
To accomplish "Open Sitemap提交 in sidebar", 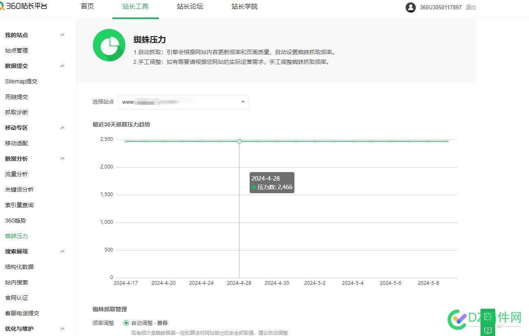I will [x=21, y=81].
